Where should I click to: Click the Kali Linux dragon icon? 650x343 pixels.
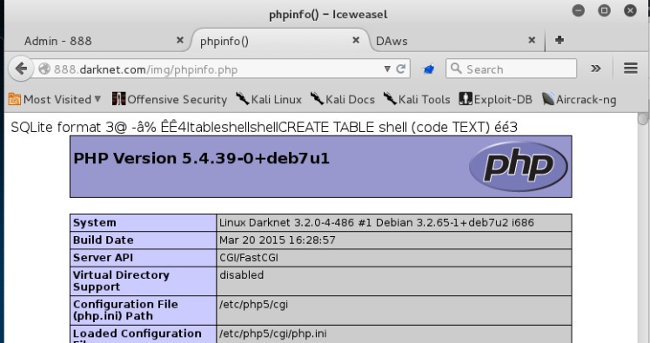(243, 98)
